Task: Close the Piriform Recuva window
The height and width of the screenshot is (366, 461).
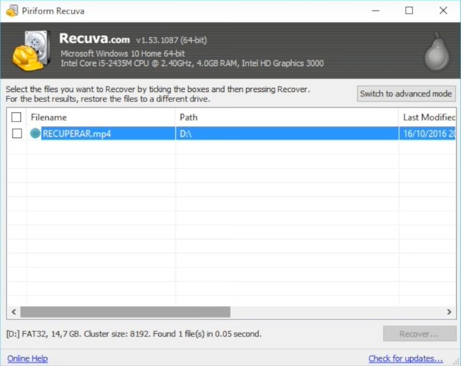Action: point(443,11)
